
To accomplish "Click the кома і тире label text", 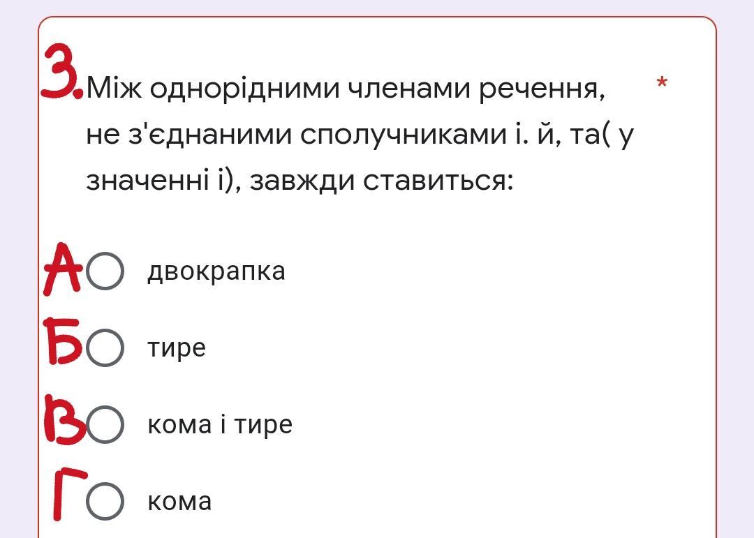I will (220, 424).
